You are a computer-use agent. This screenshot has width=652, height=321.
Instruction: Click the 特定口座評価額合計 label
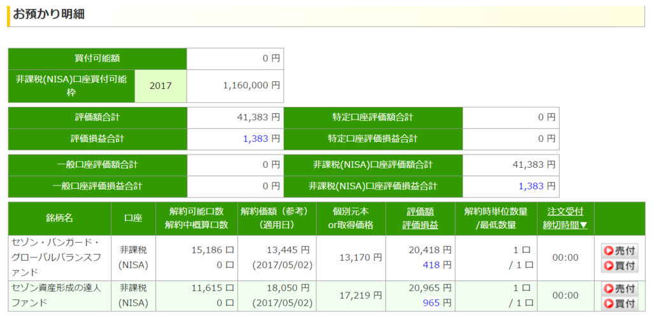coord(372,118)
